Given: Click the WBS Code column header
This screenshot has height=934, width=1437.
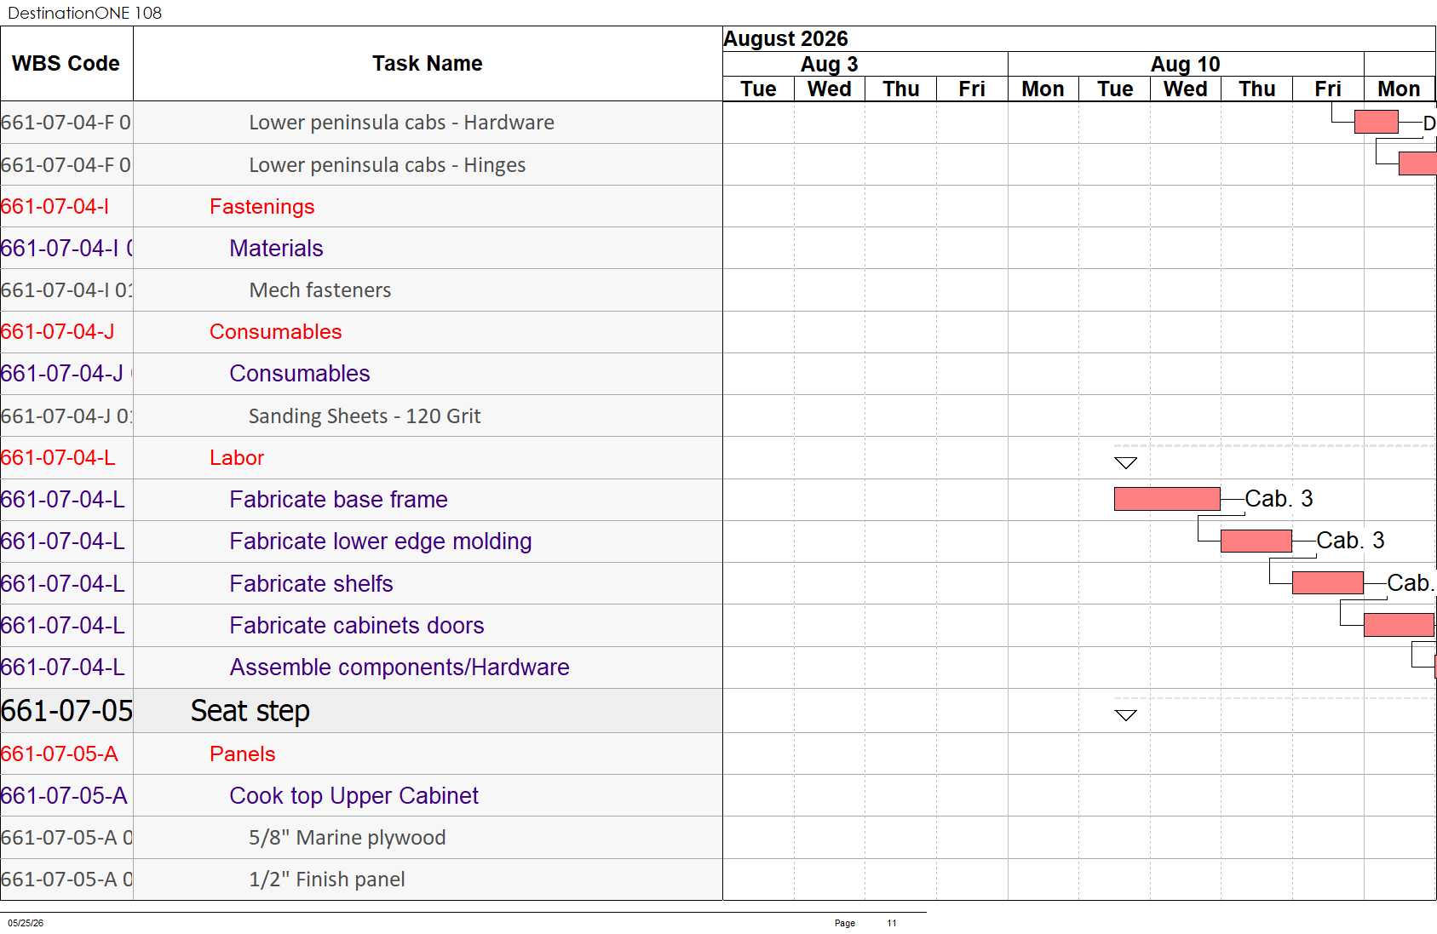Looking at the screenshot, I should (66, 64).
